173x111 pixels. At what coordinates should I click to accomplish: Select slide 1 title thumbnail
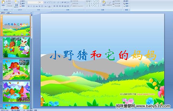[16, 25]
